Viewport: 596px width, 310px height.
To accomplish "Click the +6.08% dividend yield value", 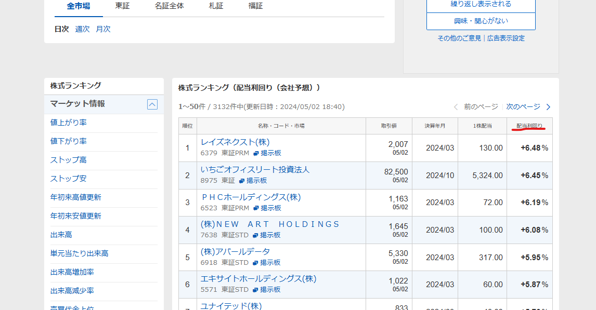I will pyautogui.click(x=535, y=230).
